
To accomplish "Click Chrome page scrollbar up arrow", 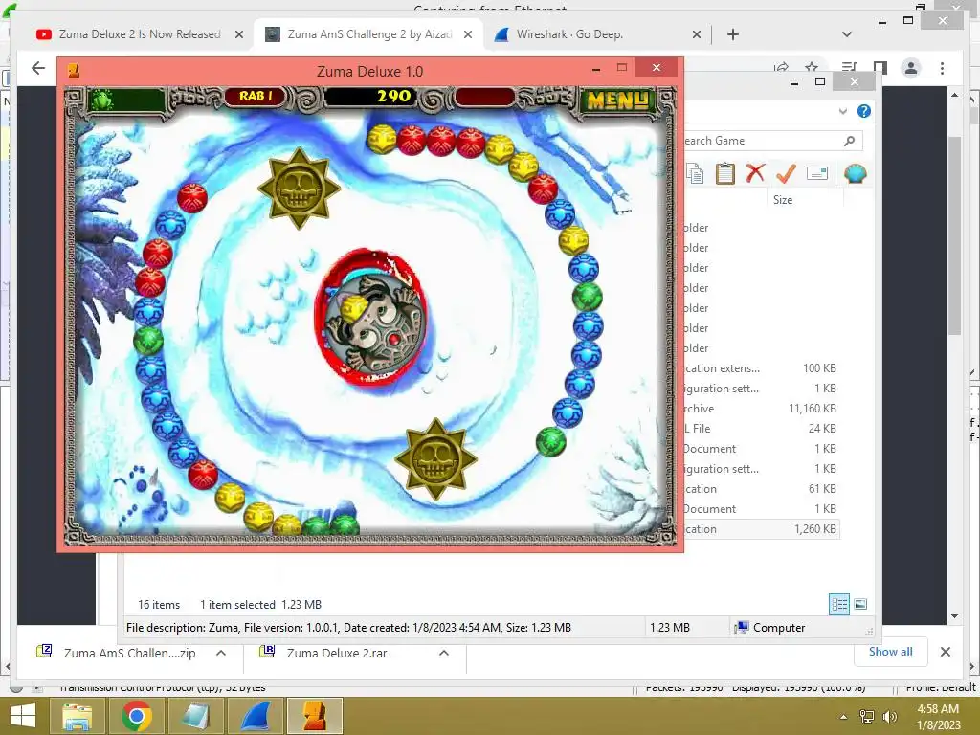I will [x=954, y=95].
